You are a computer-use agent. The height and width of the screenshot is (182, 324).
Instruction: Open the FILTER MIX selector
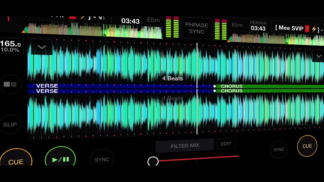pyautogui.click(x=185, y=146)
